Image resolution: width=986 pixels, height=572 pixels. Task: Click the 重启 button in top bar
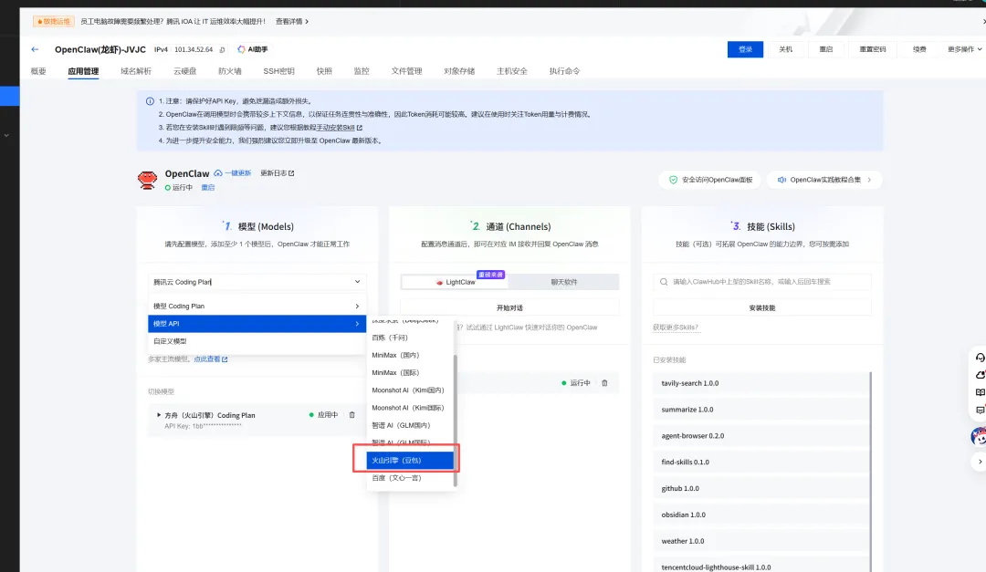coord(825,49)
